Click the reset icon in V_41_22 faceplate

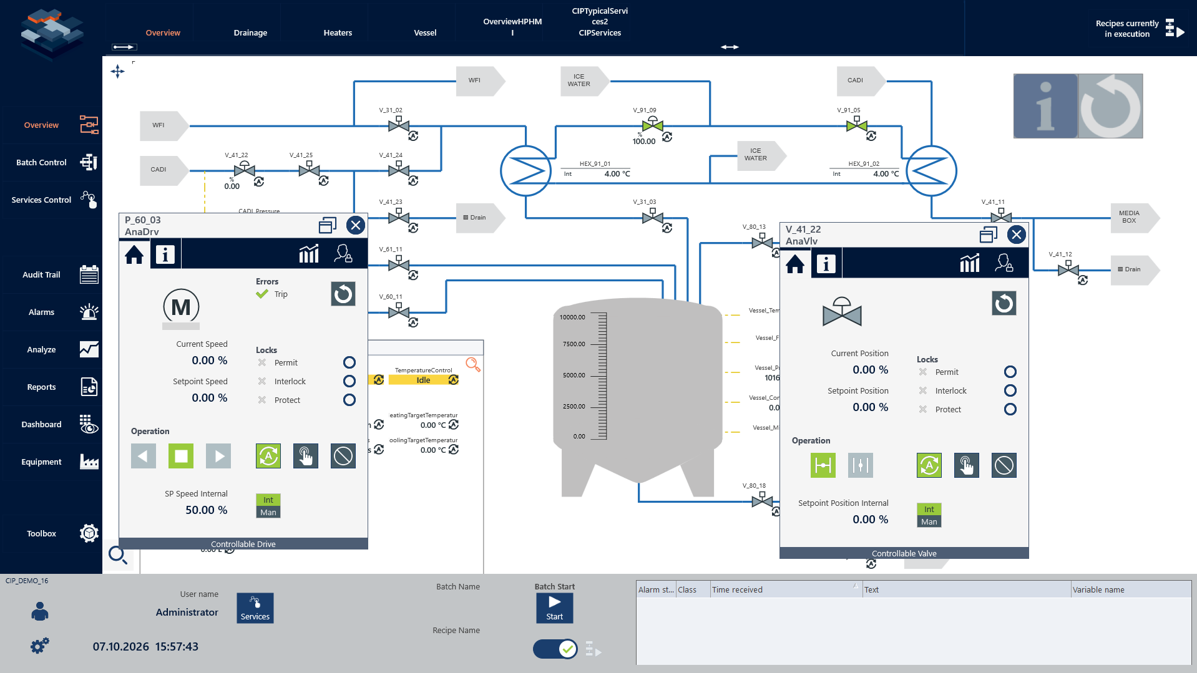[x=1004, y=303]
